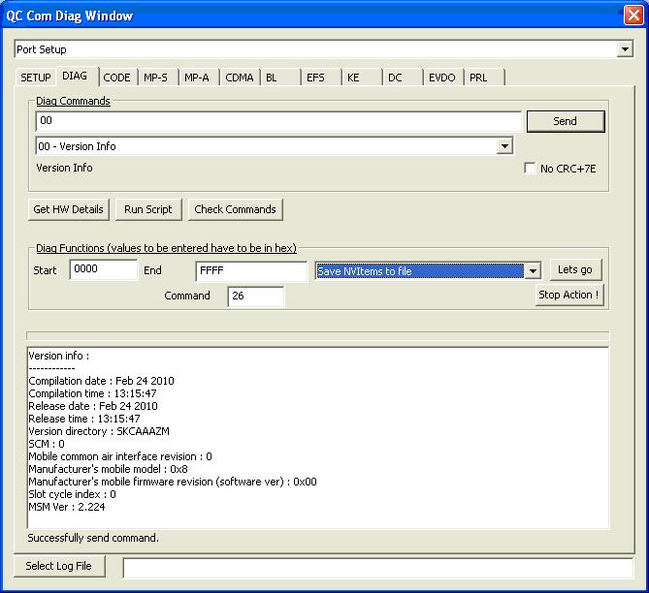Switch to the MP-S tab
This screenshot has height=593, width=649.
(x=156, y=78)
